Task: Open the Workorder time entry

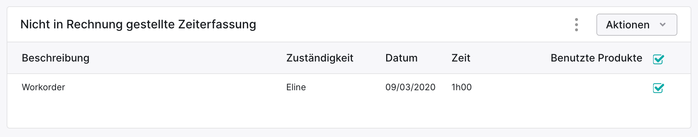Action: tap(43, 87)
